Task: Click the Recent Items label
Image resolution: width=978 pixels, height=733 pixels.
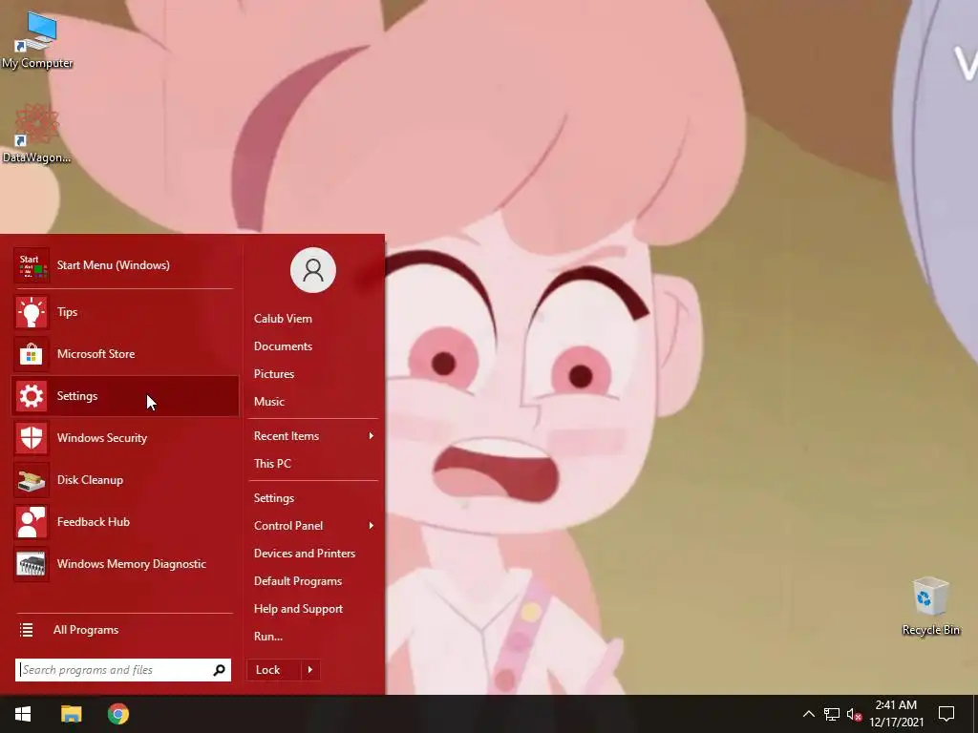Action: pos(287,436)
